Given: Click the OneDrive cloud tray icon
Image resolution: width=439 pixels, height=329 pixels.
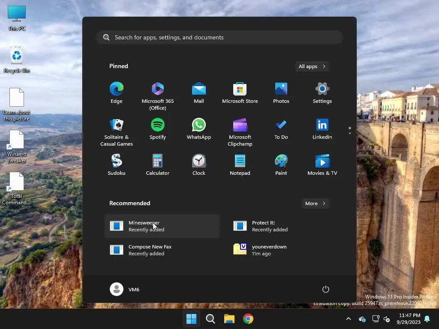Looking at the screenshot, I should [362, 319].
